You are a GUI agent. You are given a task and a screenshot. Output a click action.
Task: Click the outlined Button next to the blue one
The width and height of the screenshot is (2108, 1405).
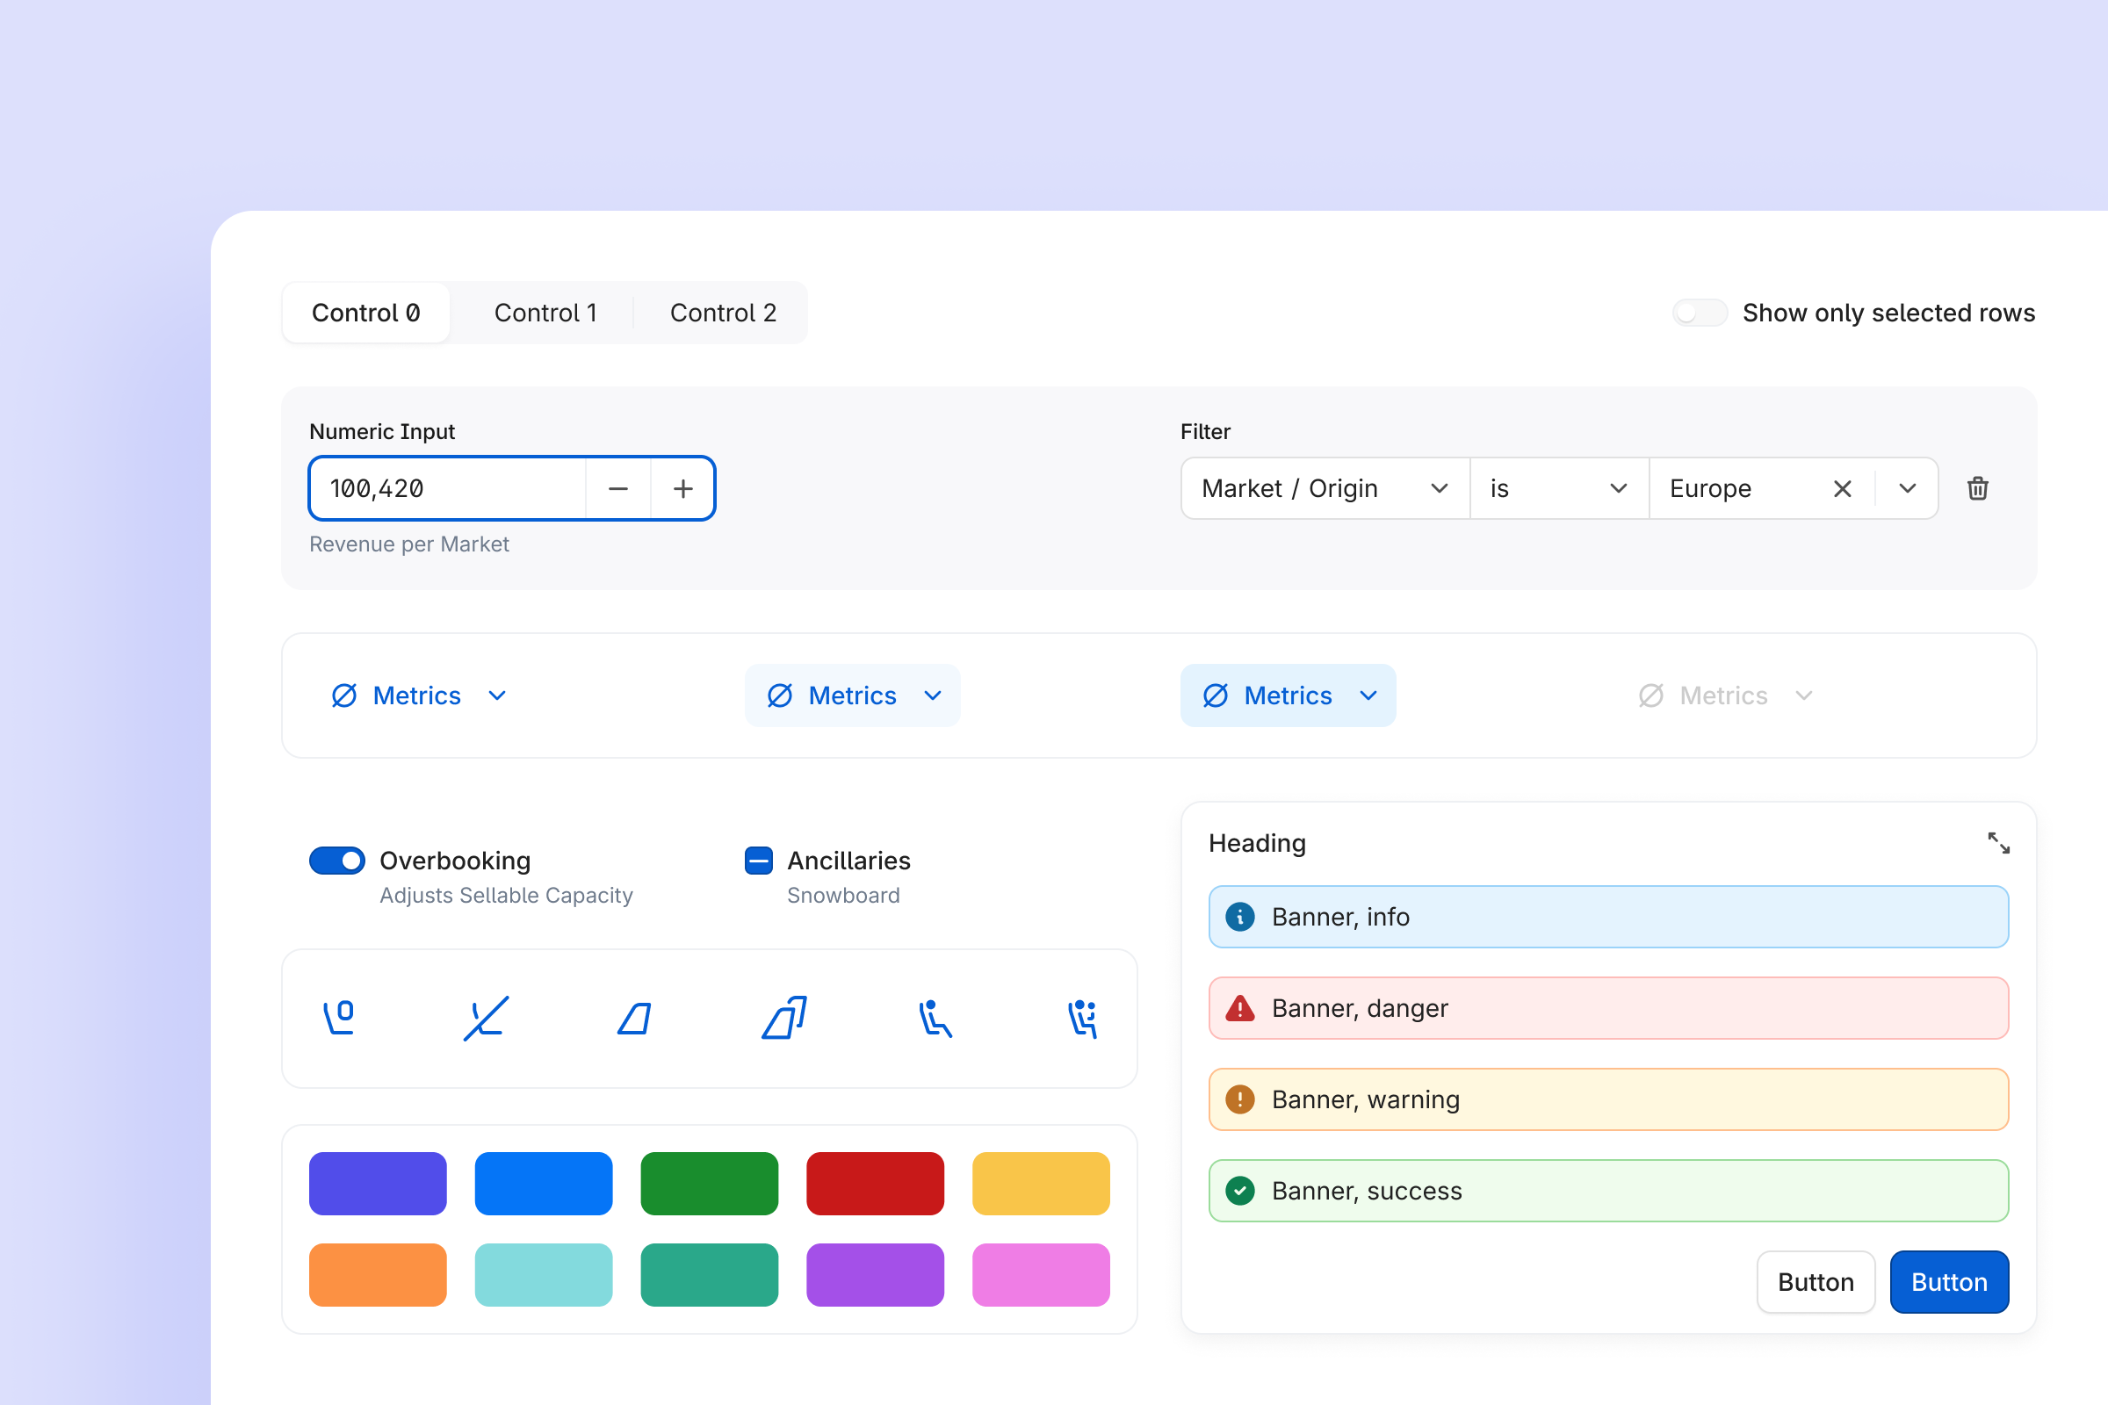1815,1281
